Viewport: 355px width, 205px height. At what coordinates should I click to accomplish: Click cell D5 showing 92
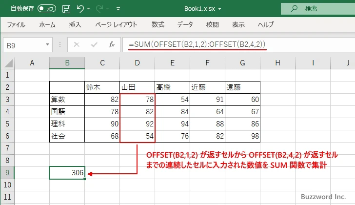pos(137,124)
